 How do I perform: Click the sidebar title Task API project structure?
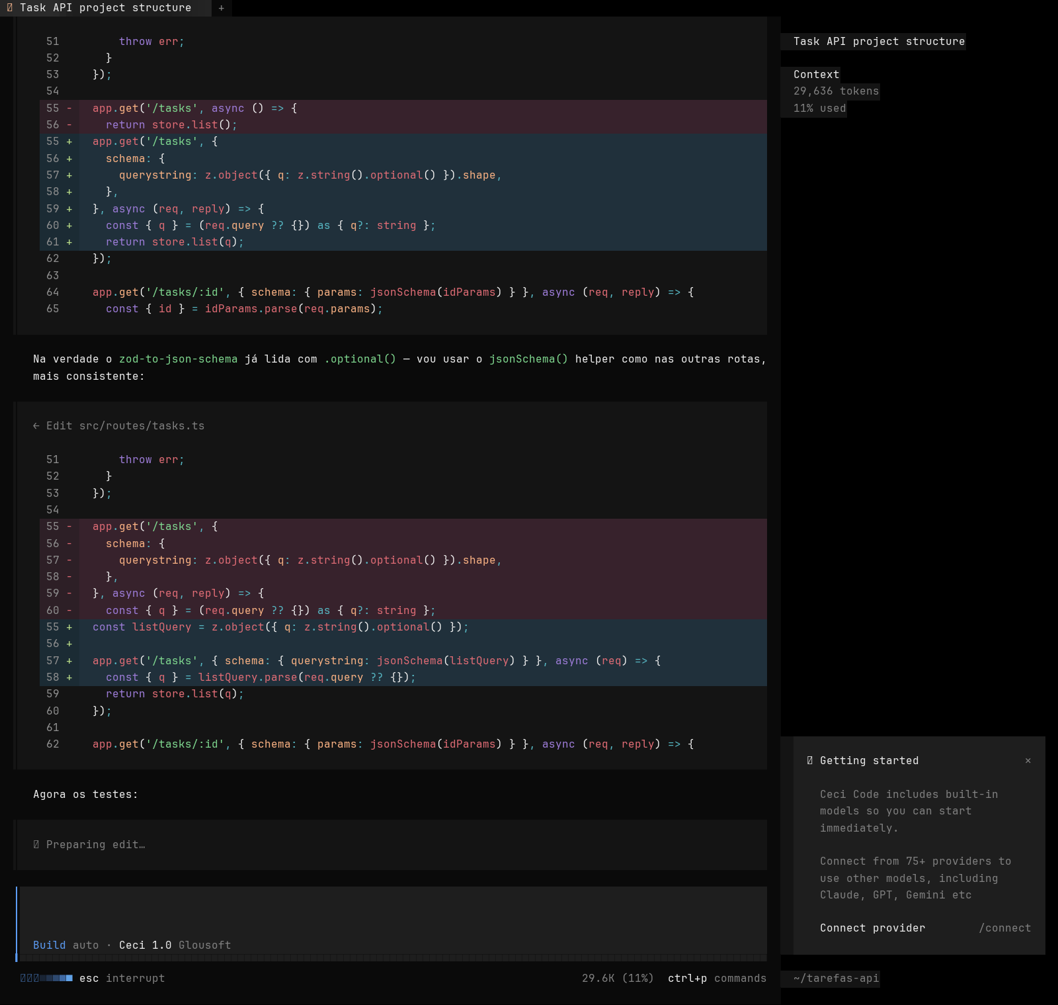(x=879, y=42)
